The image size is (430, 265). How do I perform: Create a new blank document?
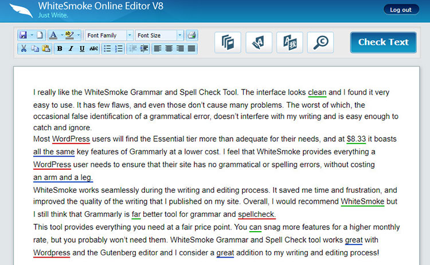(40, 35)
